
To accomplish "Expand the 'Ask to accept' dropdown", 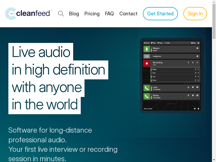I will tap(158, 109).
